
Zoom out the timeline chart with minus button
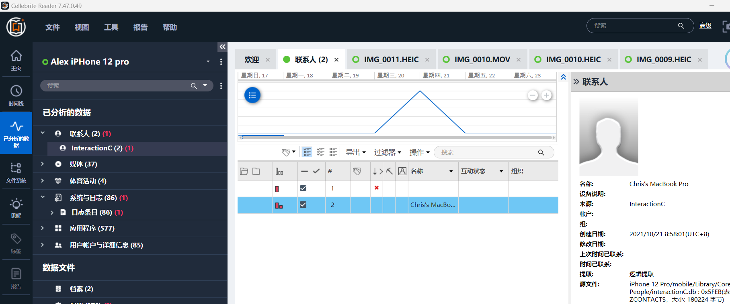pyautogui.click(x=533, y=95)
